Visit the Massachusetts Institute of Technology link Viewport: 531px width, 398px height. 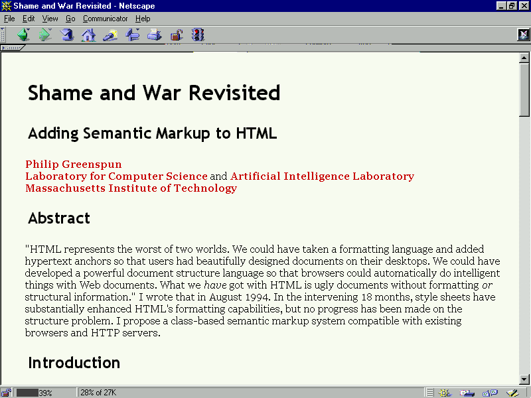131,188
